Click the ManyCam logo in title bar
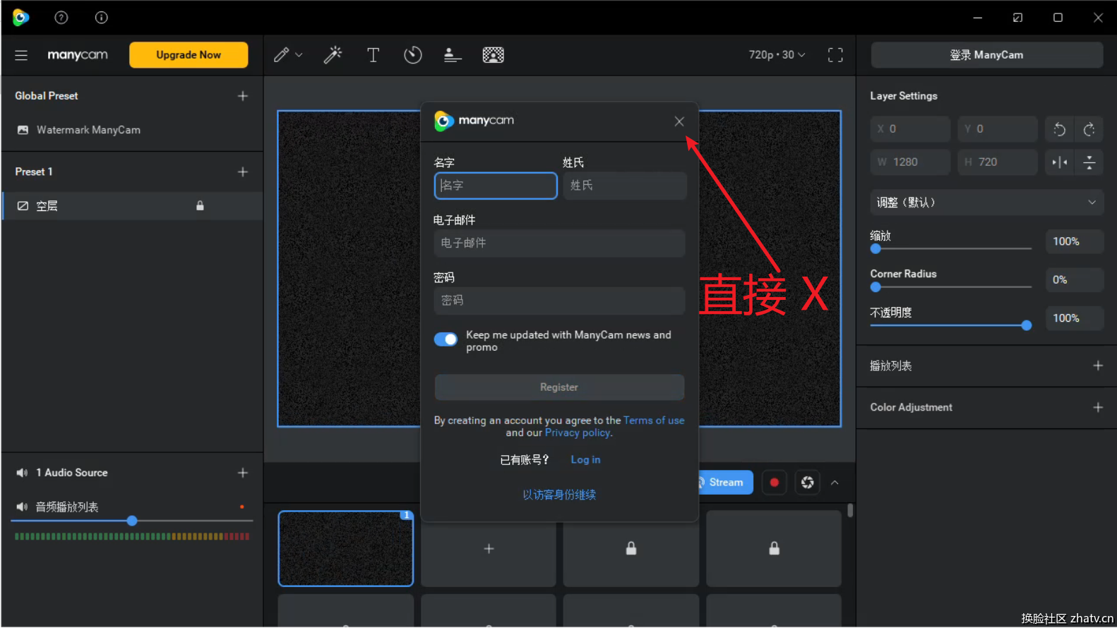The width and height of the screenshot is (1117, 628). click(x=21, y=18)
